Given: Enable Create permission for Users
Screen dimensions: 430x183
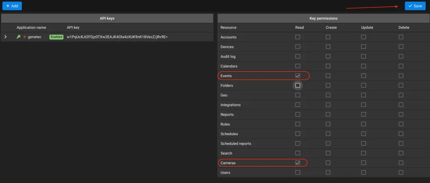Looking at the screenshot, I should coord(328,173).
